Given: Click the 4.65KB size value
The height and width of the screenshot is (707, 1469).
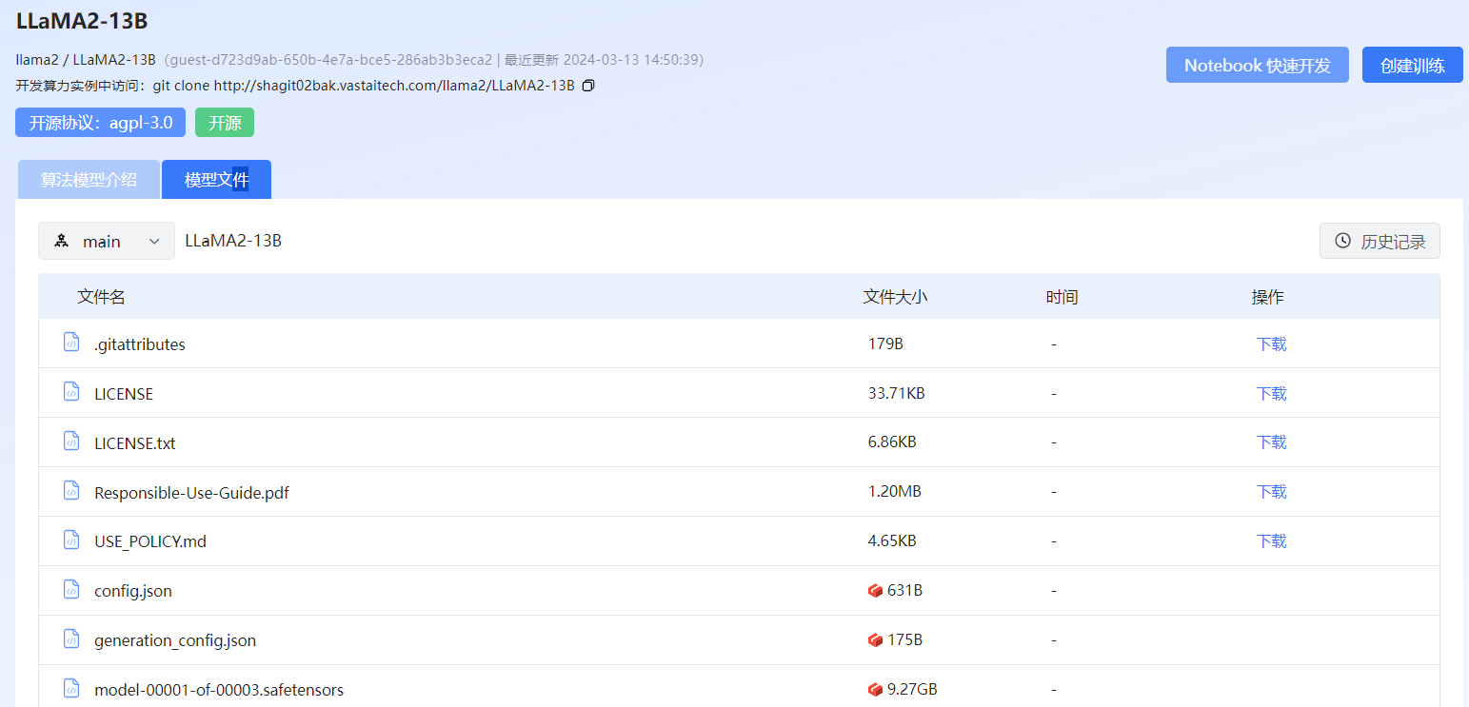Looking at the screenshot, I should pyautogui.click(x=892, y=541).
